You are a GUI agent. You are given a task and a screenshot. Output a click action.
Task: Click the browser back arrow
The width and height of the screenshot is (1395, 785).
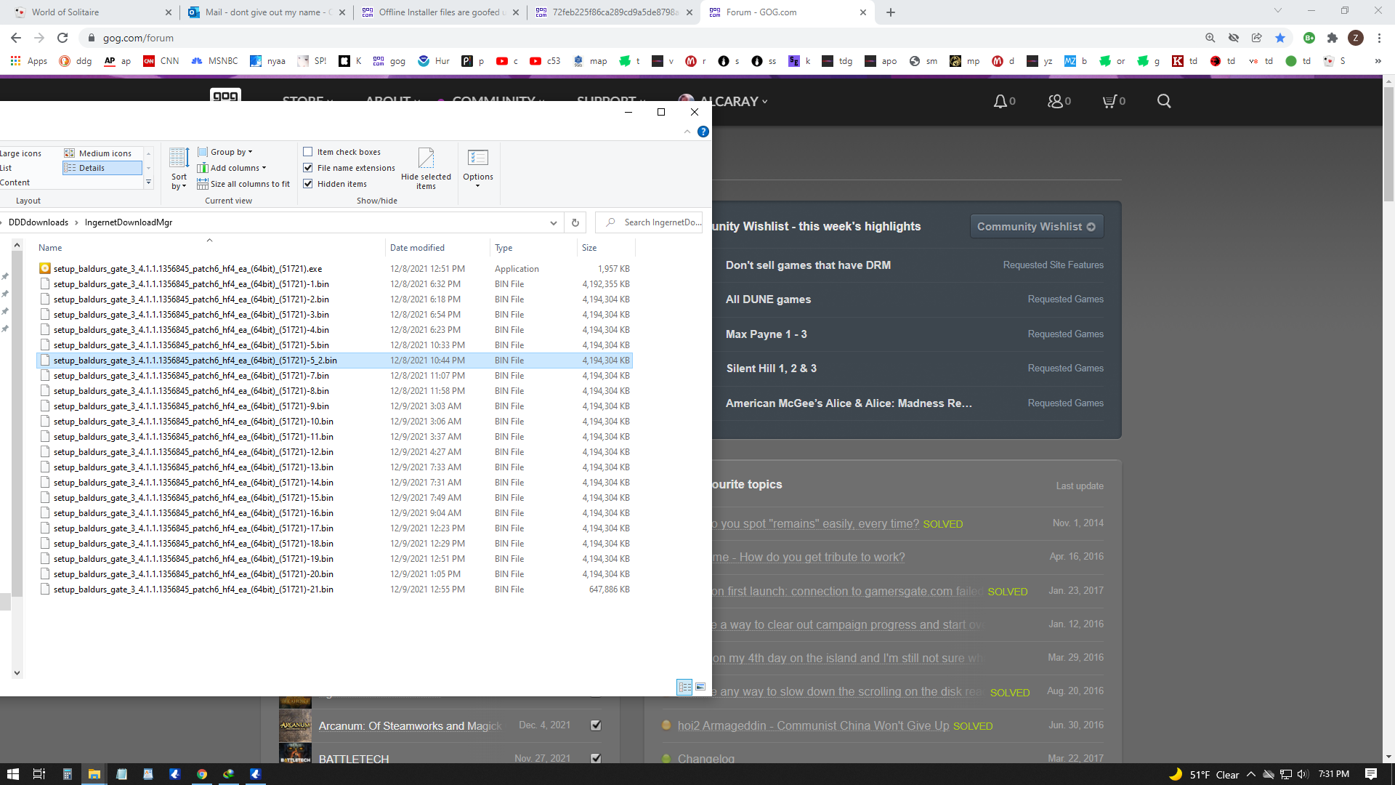[x=16, y=38]
